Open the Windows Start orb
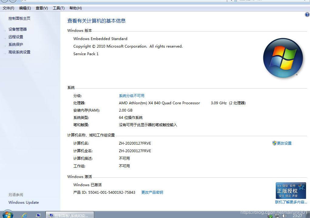Screen dimensions: 310x218 coord(8,214)
